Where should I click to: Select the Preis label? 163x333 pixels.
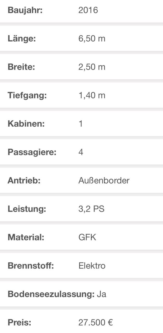19,323
